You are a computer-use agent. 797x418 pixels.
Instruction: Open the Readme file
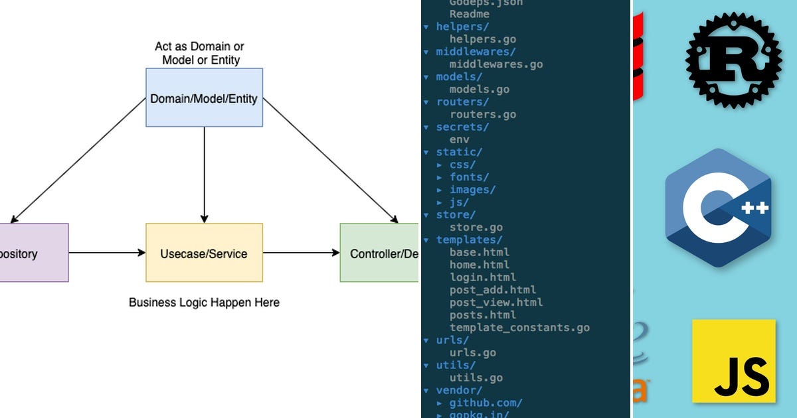tap(470, 14)
